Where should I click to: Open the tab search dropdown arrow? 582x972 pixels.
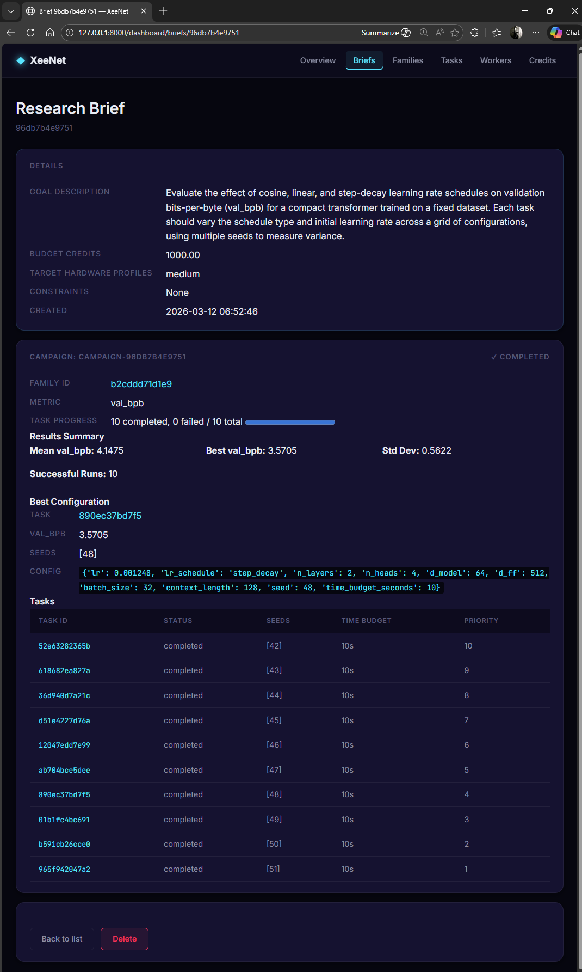click(10, 11)
